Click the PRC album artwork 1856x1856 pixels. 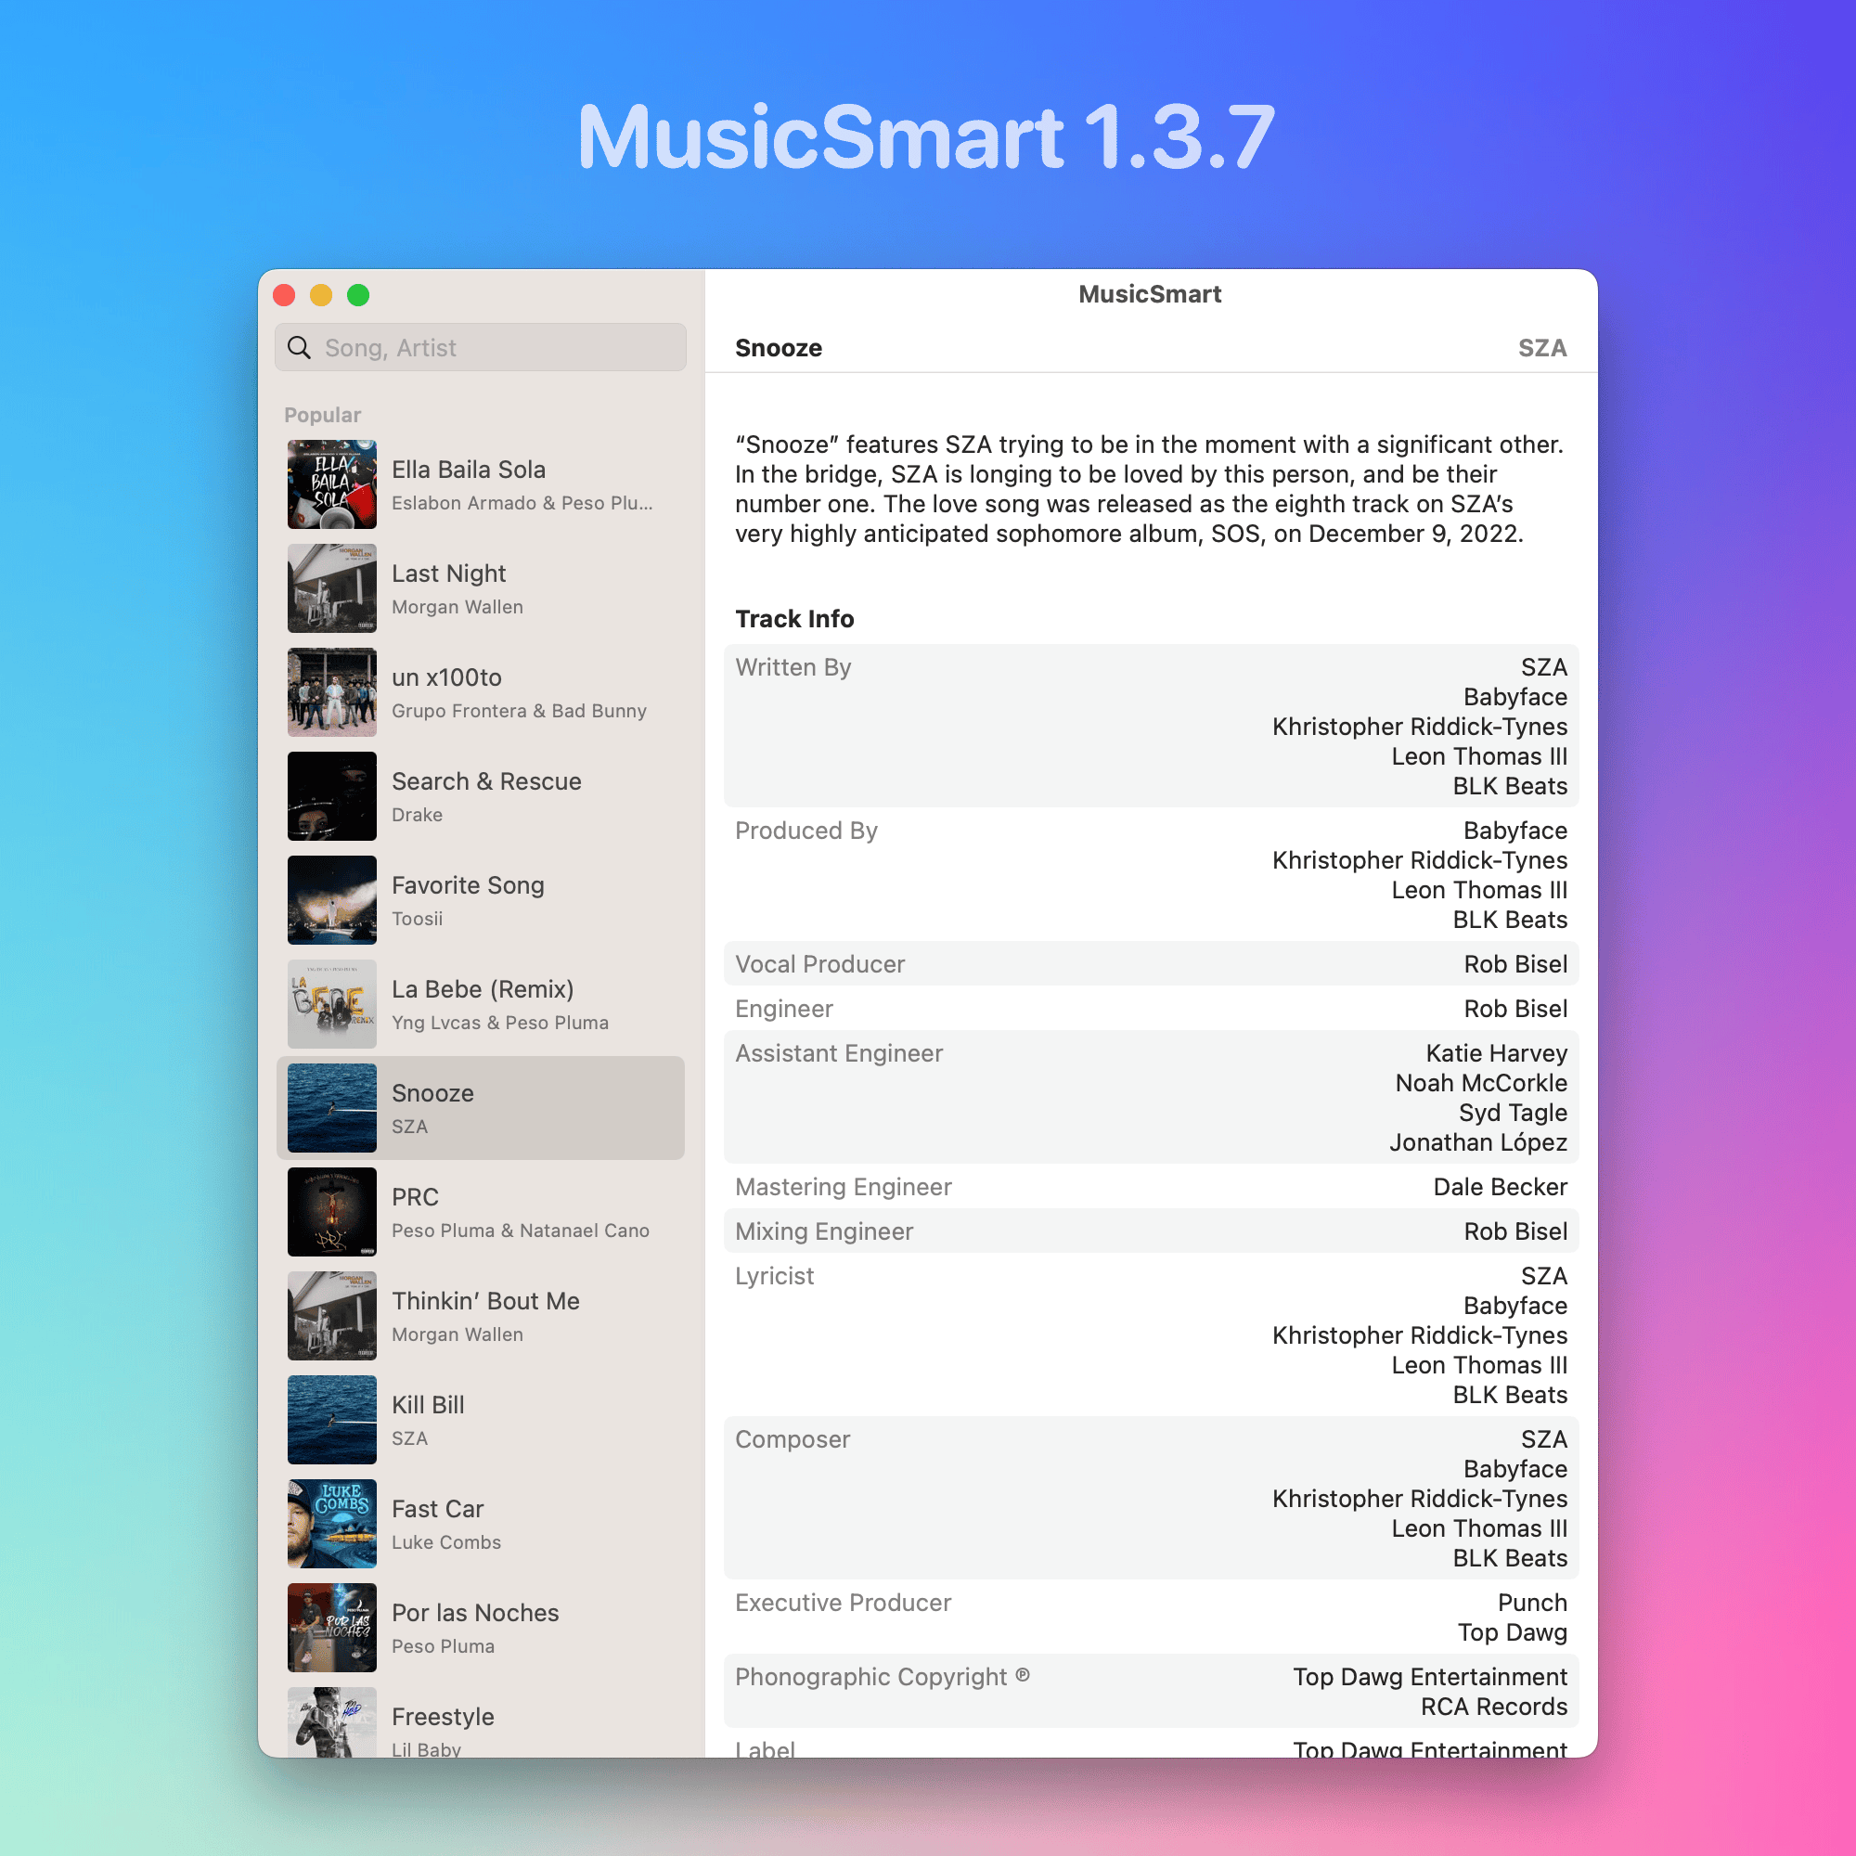(332, 1212)
